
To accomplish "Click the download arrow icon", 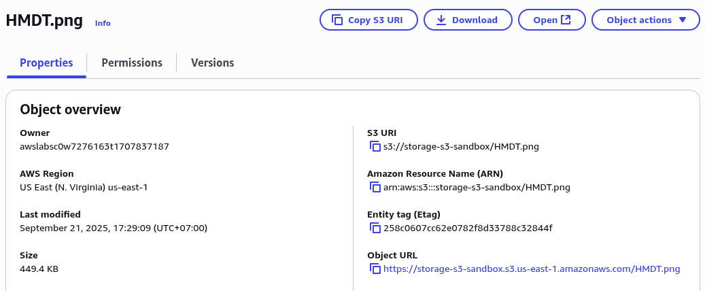I will tap(441, 20).
